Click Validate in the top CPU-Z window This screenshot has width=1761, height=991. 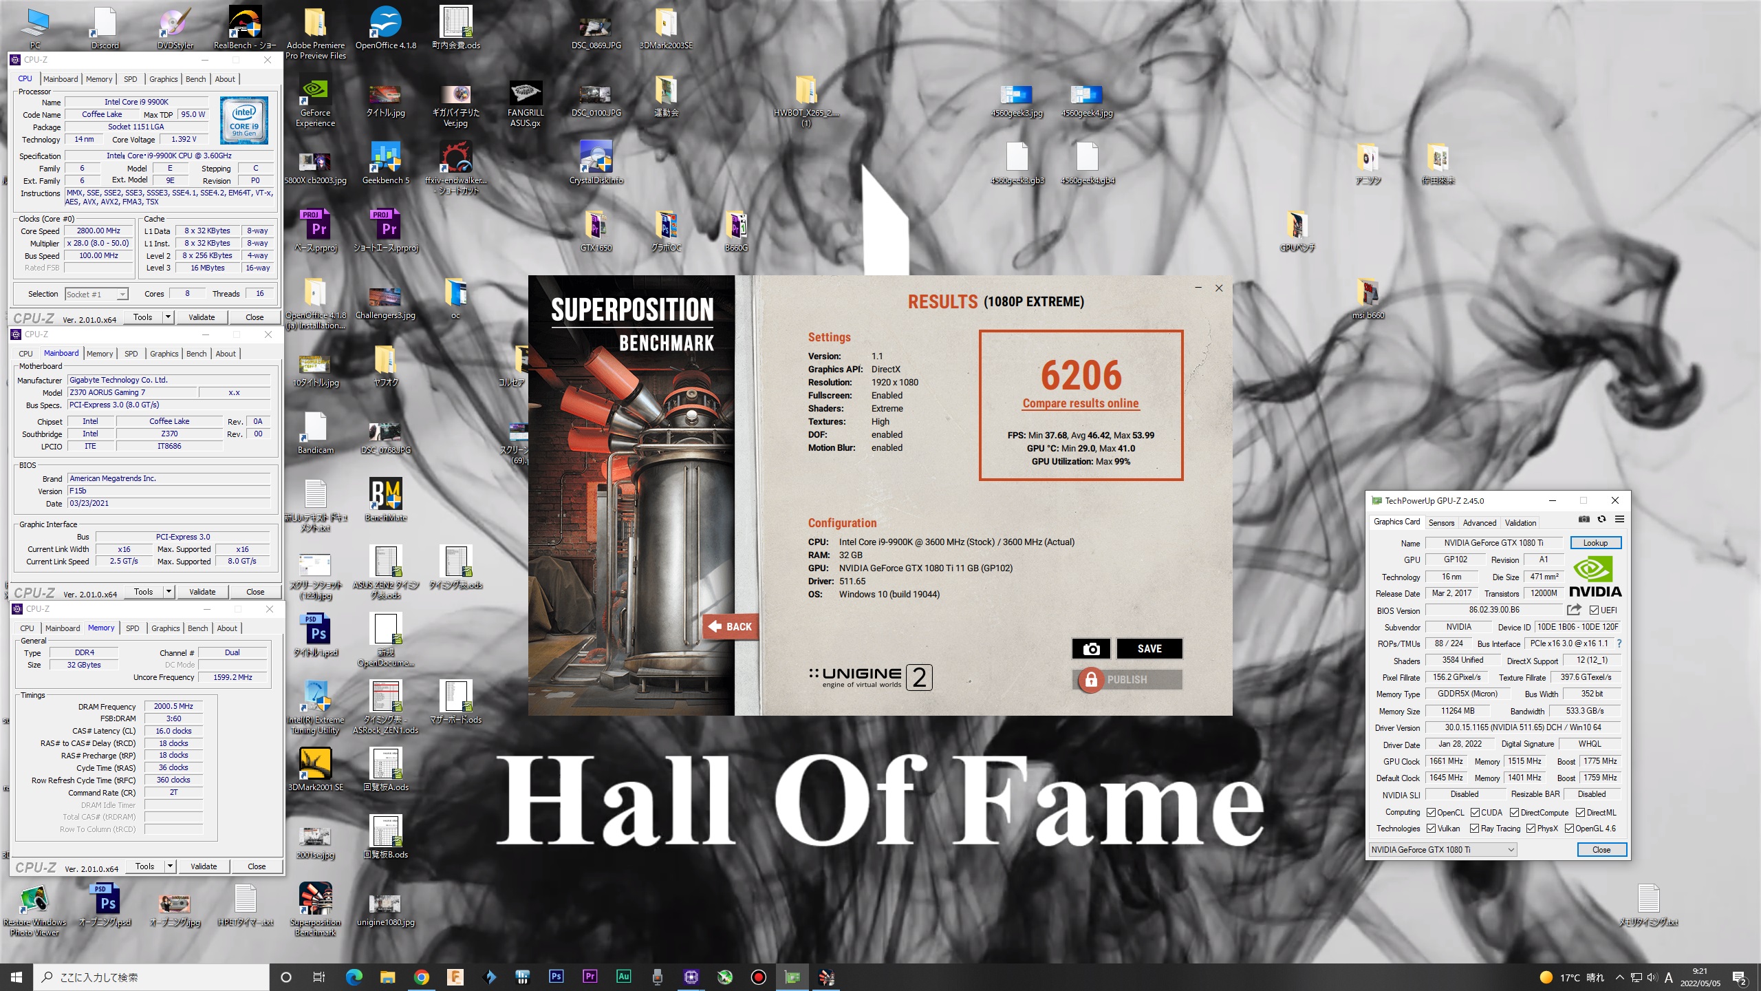tap(202, 317)
